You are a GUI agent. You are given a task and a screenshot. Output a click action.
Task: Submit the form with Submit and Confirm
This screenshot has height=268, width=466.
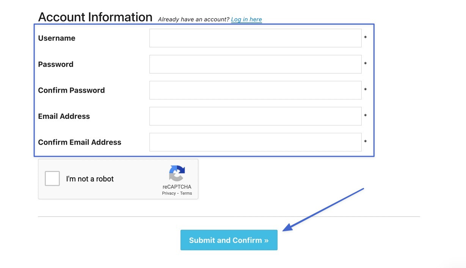coord(229,240)
